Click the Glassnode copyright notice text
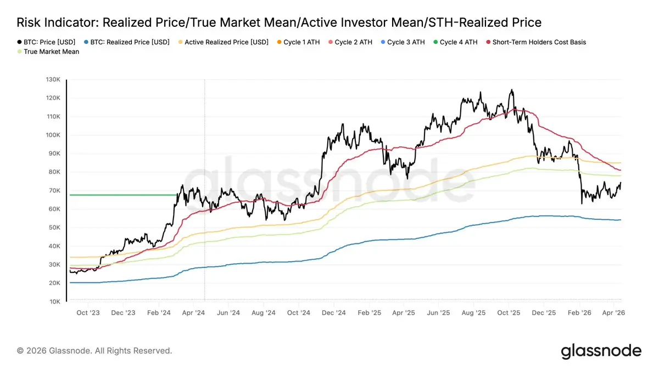The height and width of the screenshot is (370, 659). pyautogui.click(x=94, y=350)
